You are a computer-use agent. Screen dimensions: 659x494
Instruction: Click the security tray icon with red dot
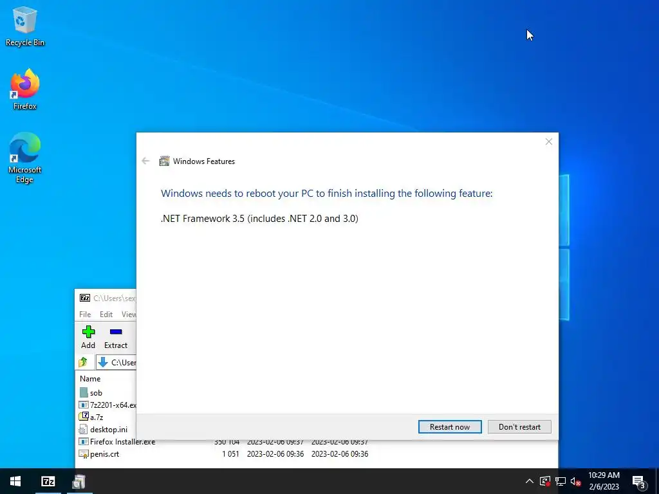544,481
